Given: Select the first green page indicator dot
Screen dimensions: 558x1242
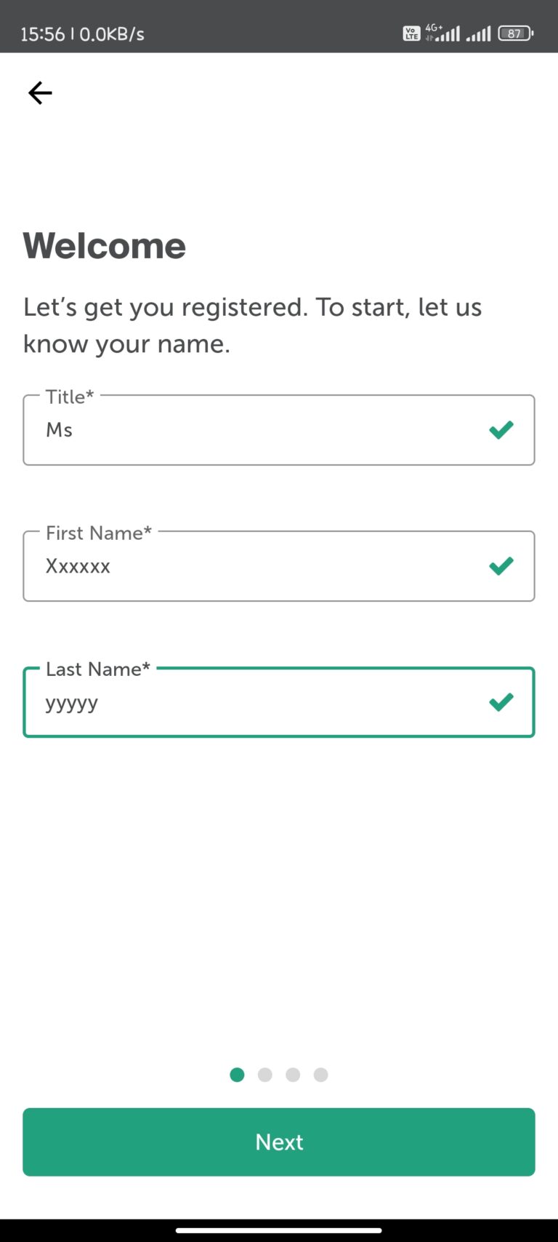Looking at the screenshot, I should [x=237, y=1075].
